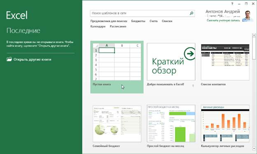Click scrollbar up arrow in template list
The image size is (257, 154).
(254, 35)
